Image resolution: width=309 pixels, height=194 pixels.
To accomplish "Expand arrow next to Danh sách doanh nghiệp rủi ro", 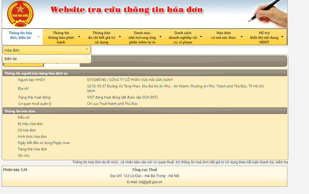I will (x=201, y=37).
